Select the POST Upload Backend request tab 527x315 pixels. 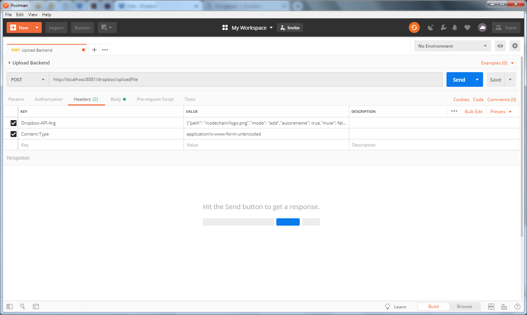pos(47,50)
